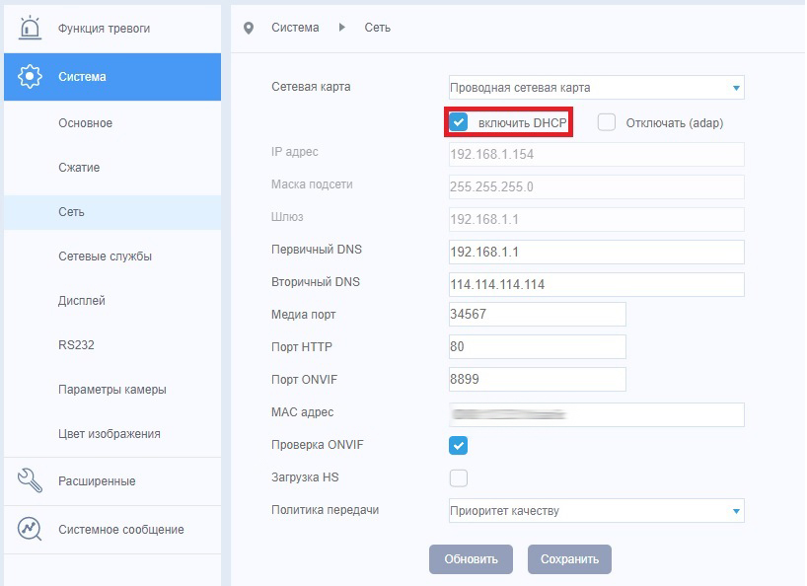The height and width of the screenshot is (586, 807).
Task: Open the Сетевые службы menu item
Action: pyautogui.click(x=105, y=256)
